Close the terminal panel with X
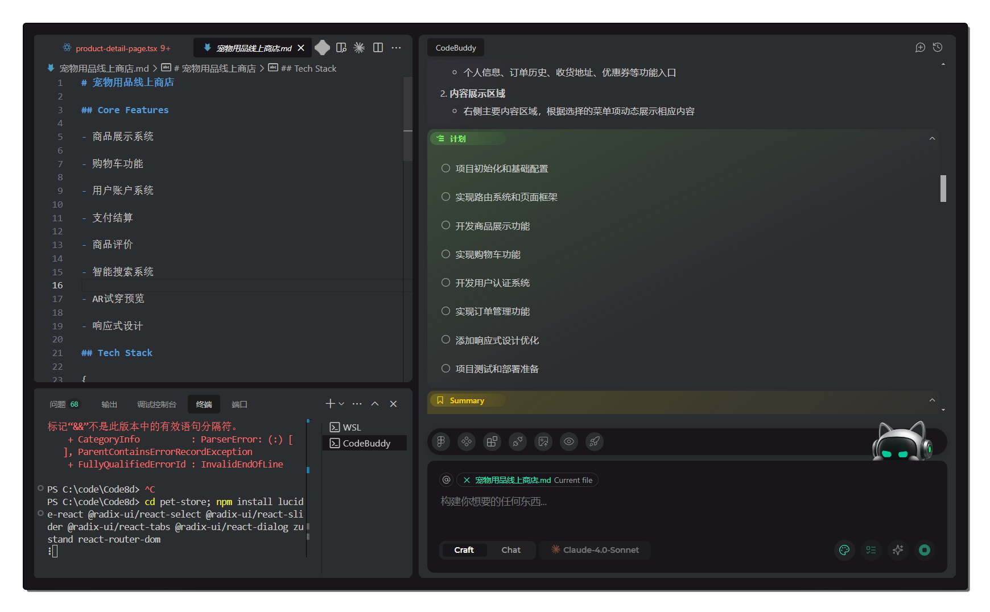 click(393, 404)
